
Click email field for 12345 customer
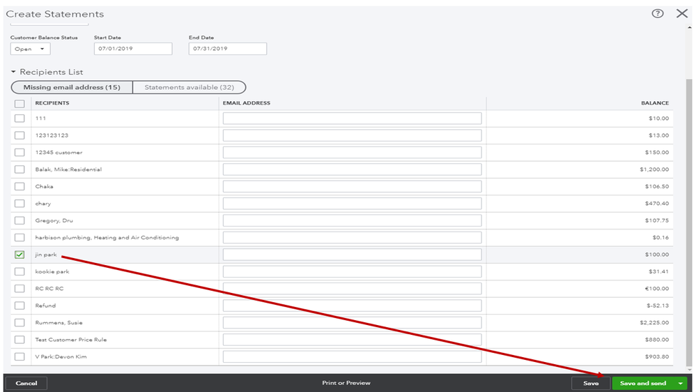pyautogui.click(x=352, y=153)
